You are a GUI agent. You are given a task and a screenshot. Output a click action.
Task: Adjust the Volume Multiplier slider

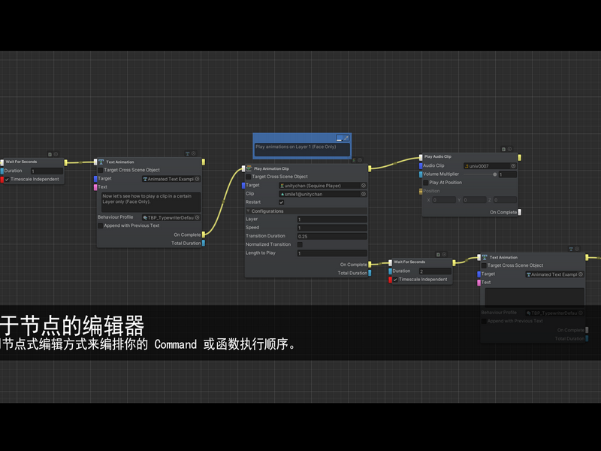tap(480, 174)
